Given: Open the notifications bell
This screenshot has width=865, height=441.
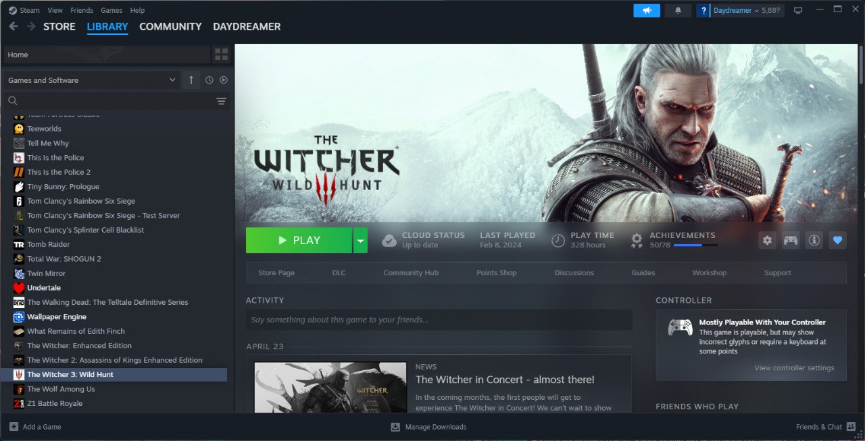Looking at the screenshot, I should pyautogui.click(x=678, y=10).
